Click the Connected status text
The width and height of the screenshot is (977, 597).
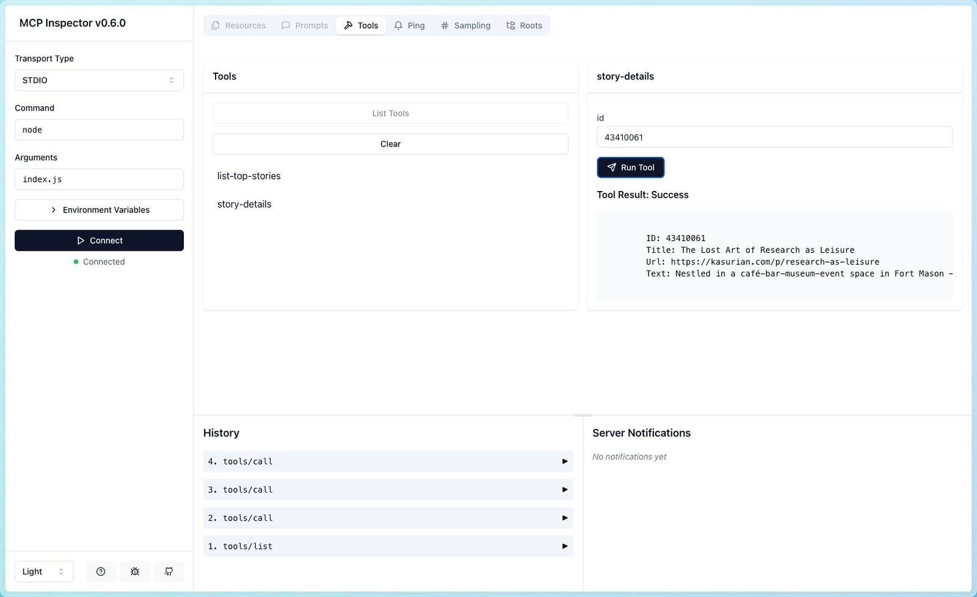(x=104, y=262)
